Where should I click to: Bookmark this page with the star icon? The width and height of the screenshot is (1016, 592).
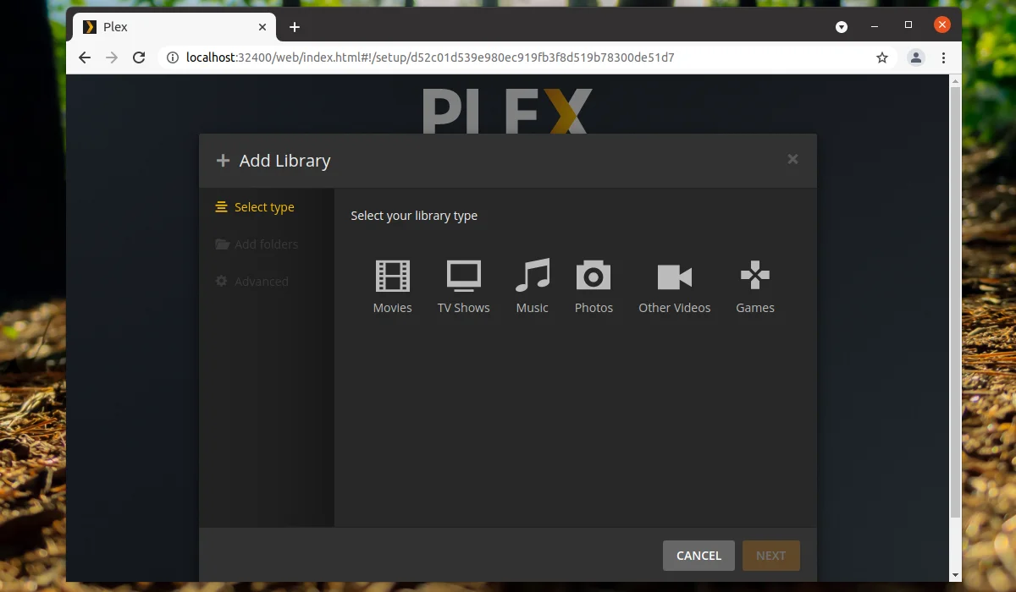click(x=882, y=58)
